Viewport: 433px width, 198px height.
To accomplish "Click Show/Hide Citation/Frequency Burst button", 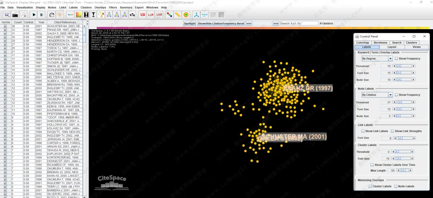I will [x=221, y=24].
